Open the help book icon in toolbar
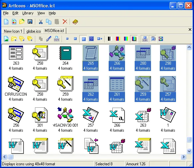Image resolution: width=194 pixels, height=168 pixels. (x=75, y=22)
